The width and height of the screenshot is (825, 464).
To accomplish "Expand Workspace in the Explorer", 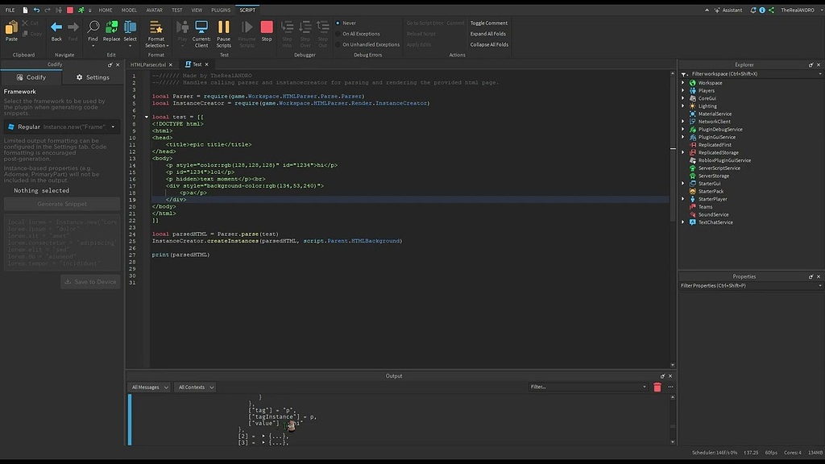I will click(684, 82).
